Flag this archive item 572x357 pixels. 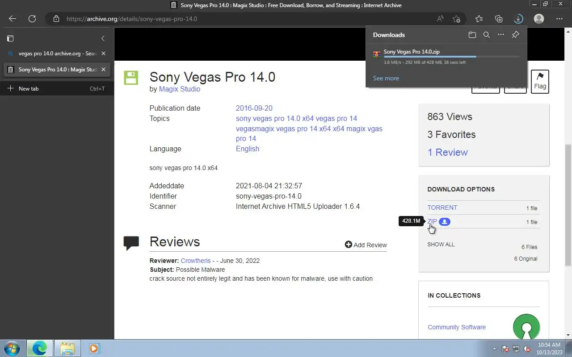point(540,82)
